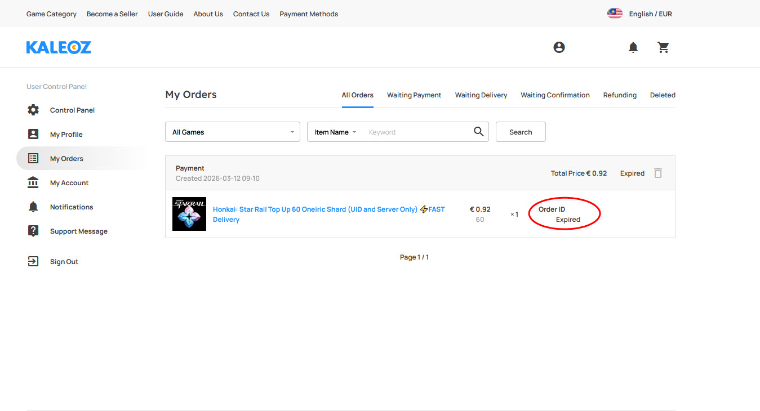The width and height of the screenshot is (760, 411).
Task: Open the shopping cart icon
Action: [664, 47]
